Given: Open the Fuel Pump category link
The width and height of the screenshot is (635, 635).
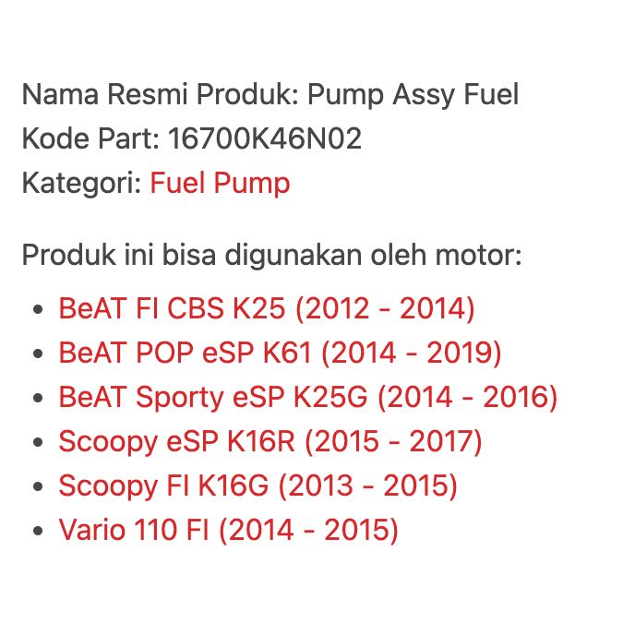Looking at the screenshot, I should (220, 183).
